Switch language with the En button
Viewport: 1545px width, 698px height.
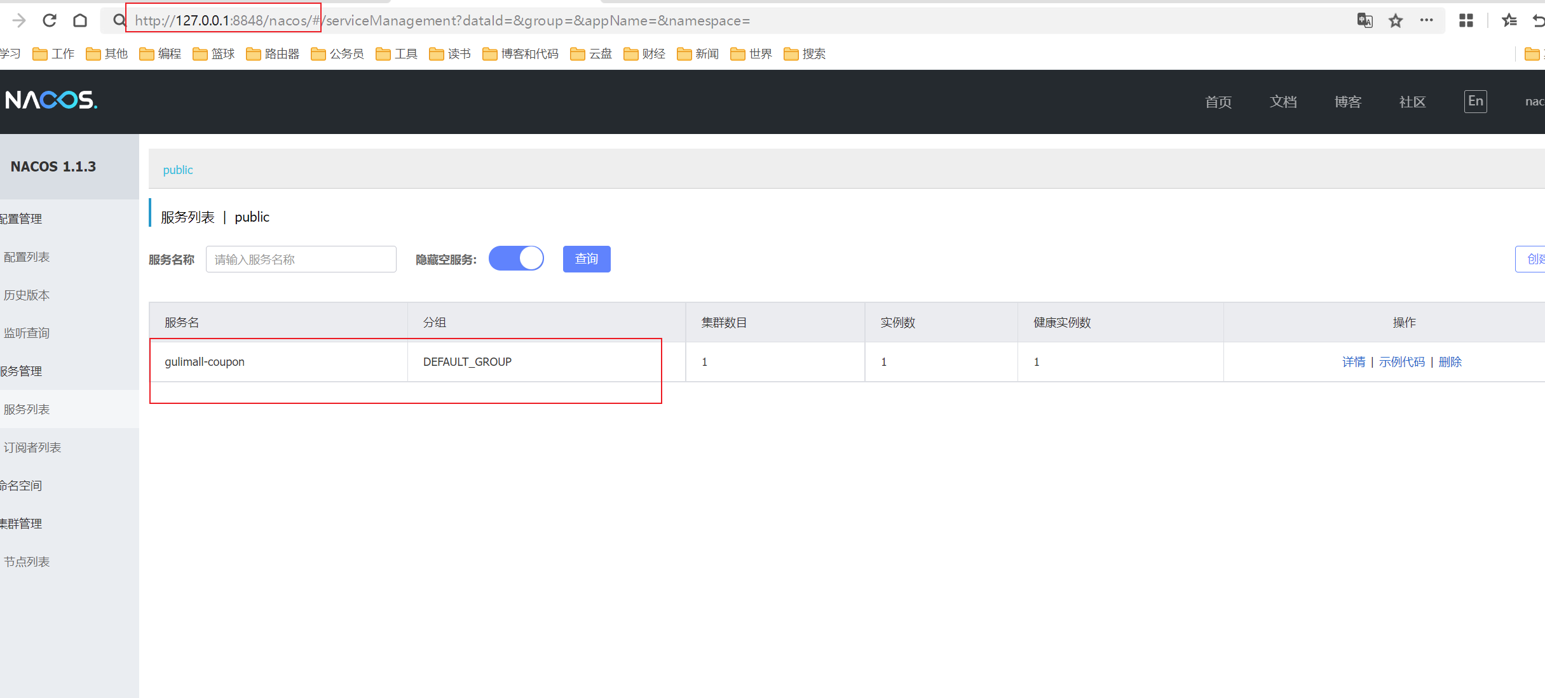[x=1475, y=101]
